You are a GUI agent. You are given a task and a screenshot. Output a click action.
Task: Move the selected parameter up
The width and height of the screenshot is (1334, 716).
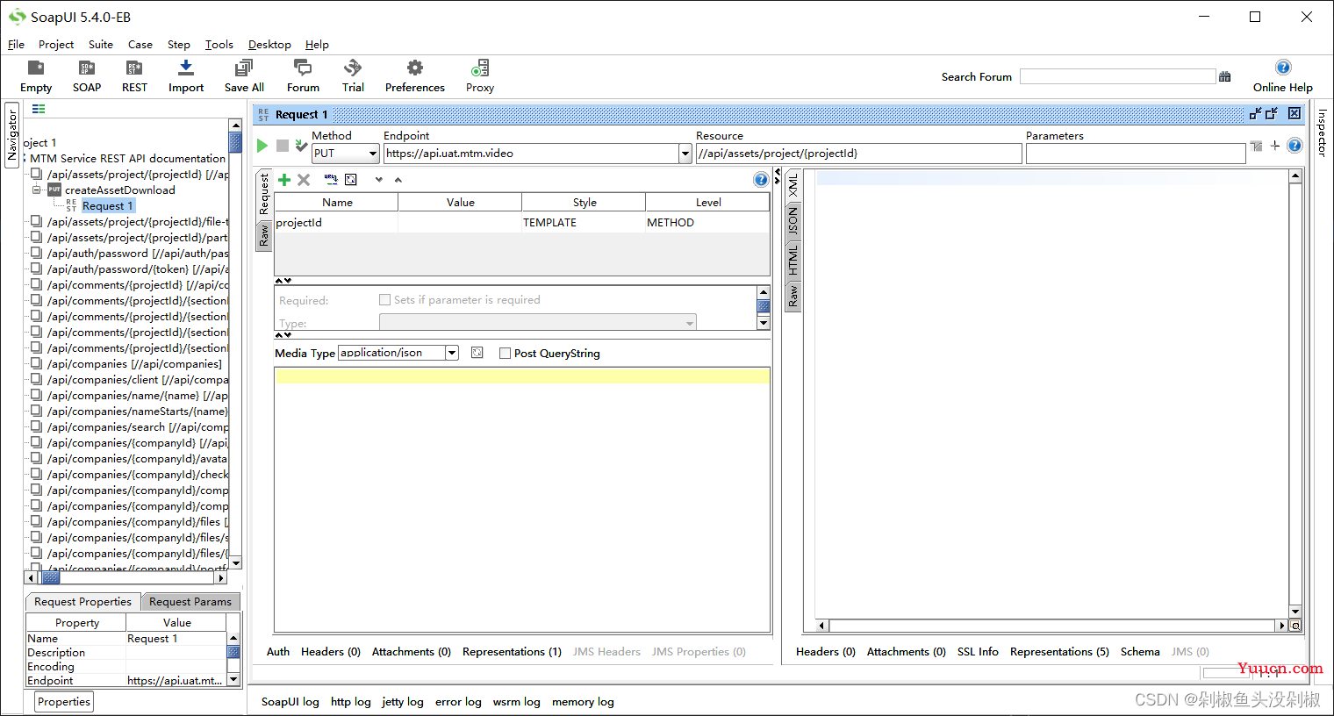398,180
